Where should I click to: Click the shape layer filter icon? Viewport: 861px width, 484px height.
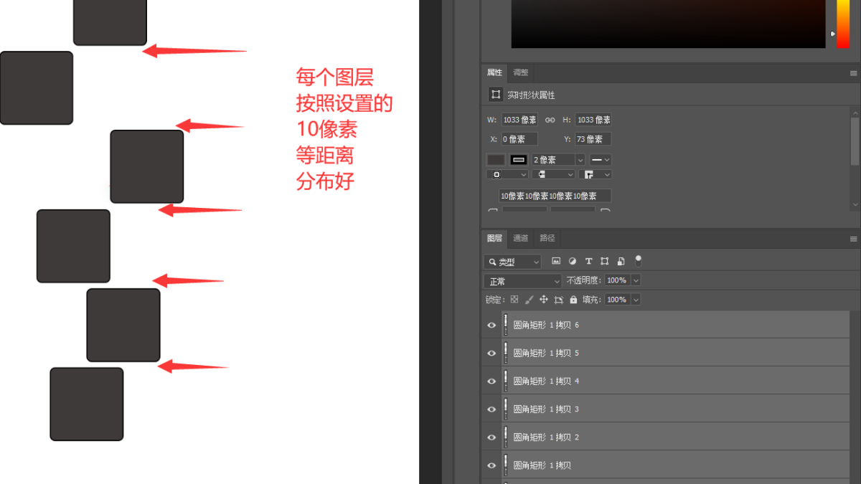pos(605,262)
